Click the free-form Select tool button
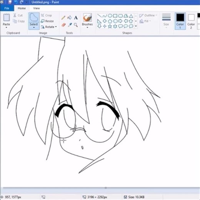 tap(34, 18)
